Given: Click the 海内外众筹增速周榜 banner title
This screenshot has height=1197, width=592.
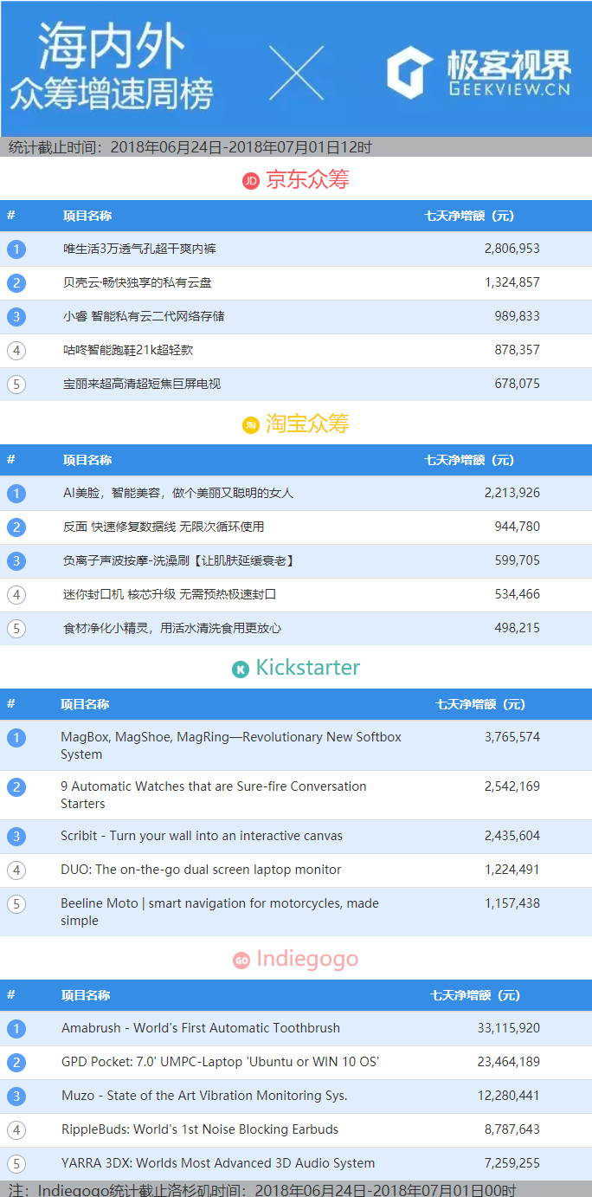Looking at the screenshot, I should click(x=112, y=69).
